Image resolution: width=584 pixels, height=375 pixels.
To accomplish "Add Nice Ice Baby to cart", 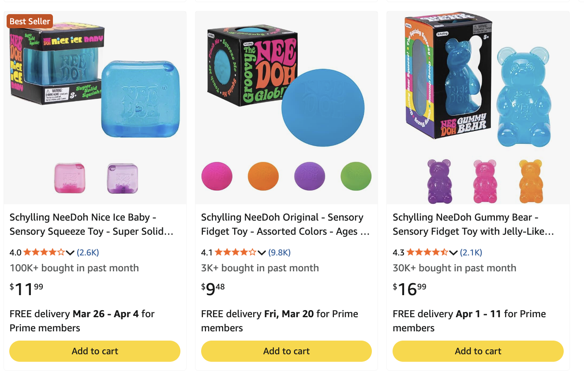I will point(95,351).
